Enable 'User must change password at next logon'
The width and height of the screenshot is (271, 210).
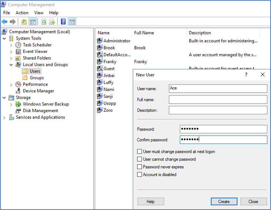[x=140, y=152]
